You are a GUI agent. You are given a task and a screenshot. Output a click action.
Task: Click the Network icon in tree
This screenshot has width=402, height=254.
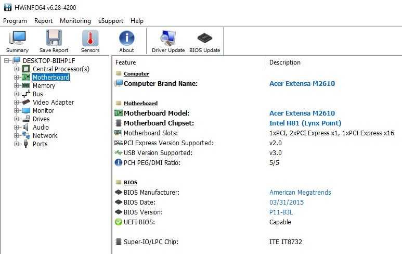pyautogui.click(x=26, y=135)
